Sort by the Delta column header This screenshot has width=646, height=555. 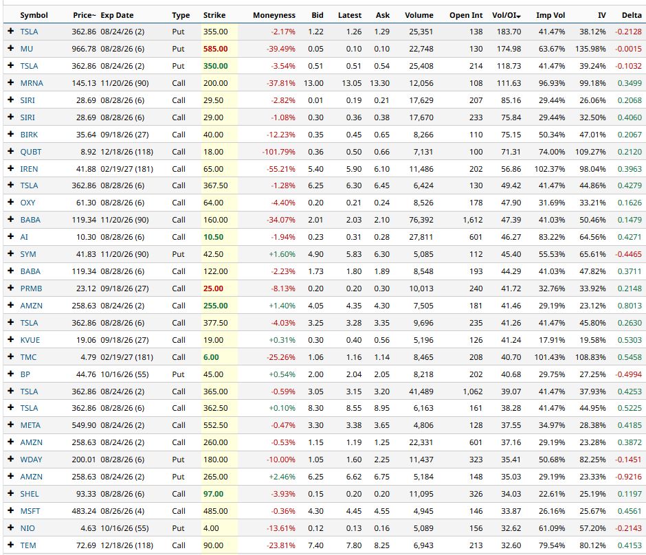point(632,15)
